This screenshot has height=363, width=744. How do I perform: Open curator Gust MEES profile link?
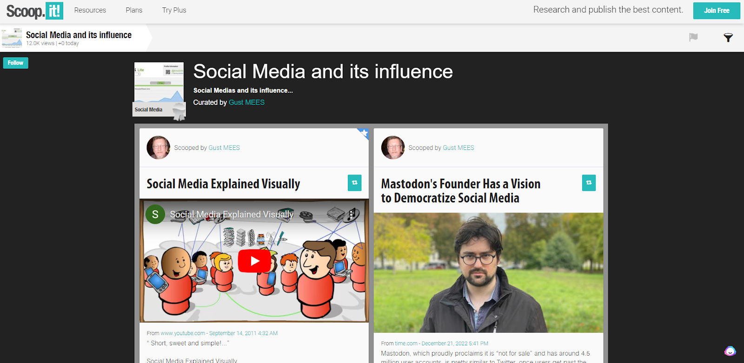coord(246,103)
